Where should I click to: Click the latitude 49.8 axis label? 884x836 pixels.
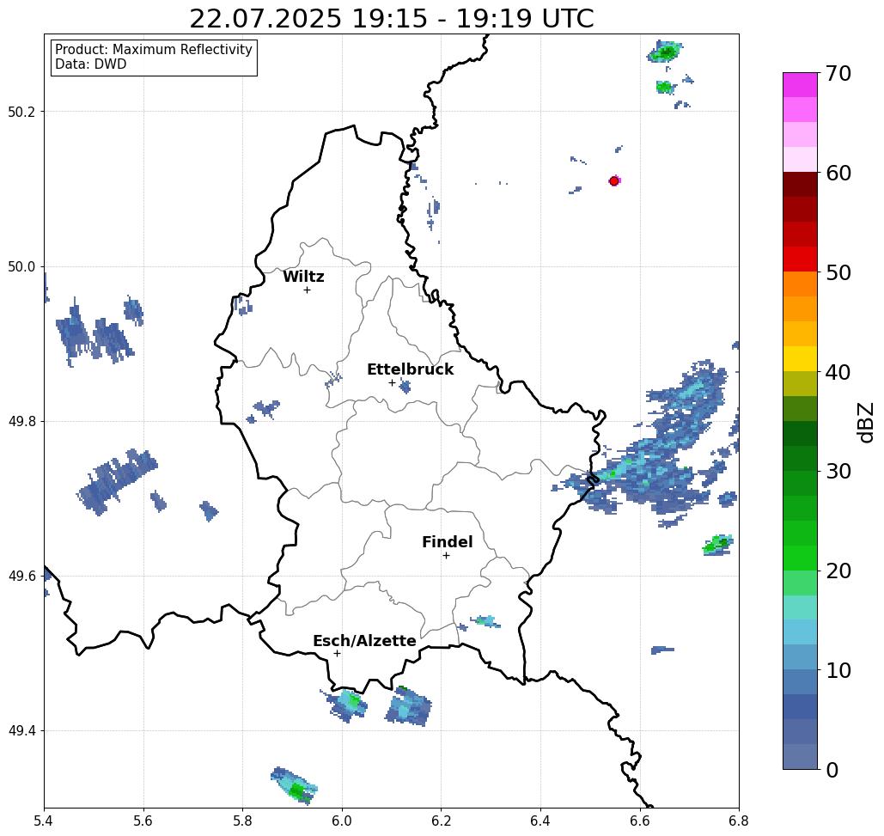click(21, 422)
